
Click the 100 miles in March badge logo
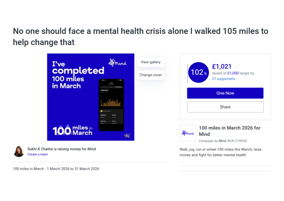[x=72, y=130]
